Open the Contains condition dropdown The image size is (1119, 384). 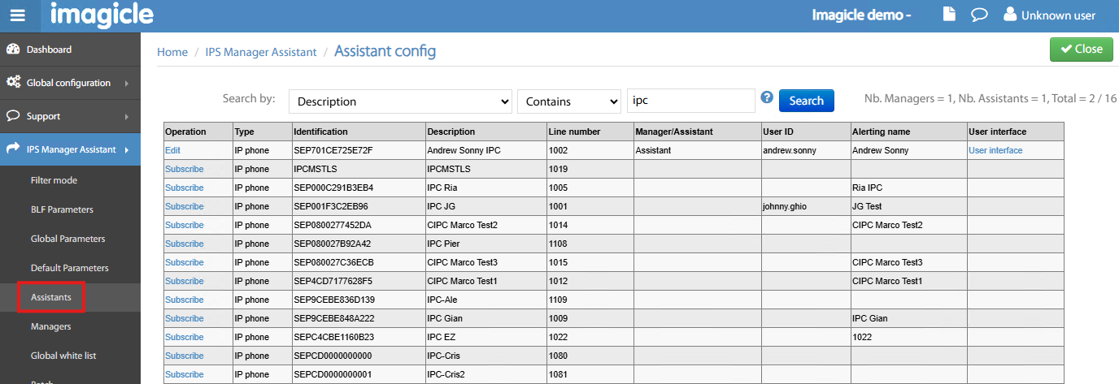click(569, 101)
